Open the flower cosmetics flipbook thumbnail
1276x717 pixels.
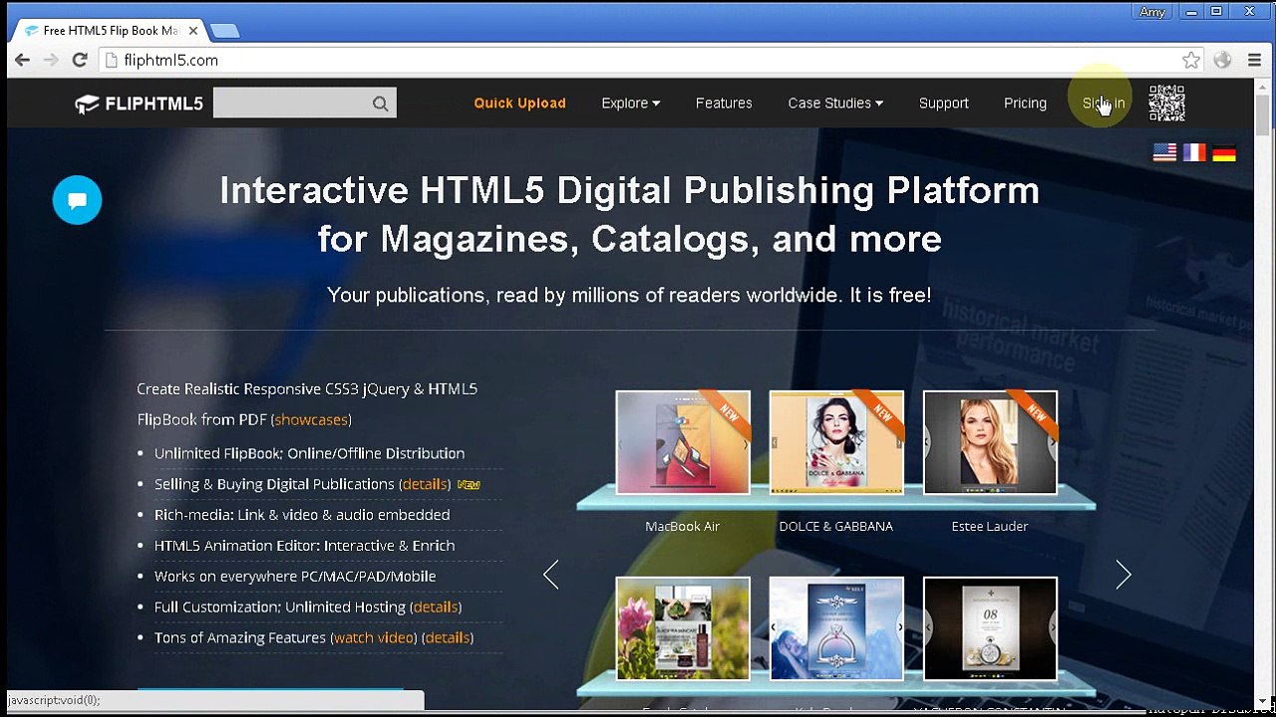(683, 628)
